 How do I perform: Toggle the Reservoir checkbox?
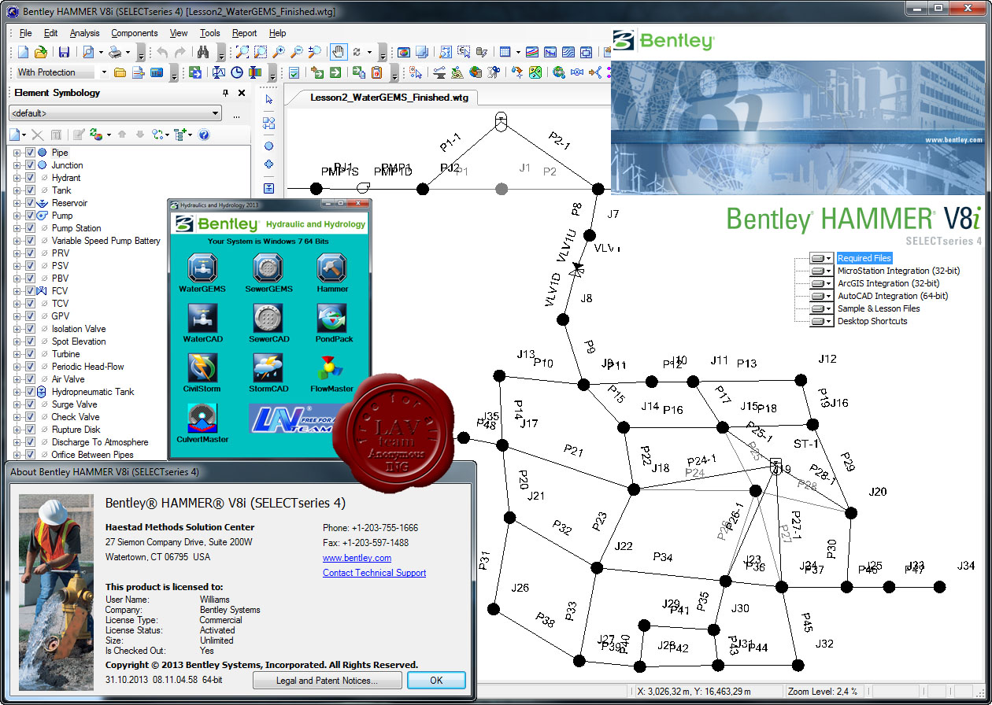30,203
